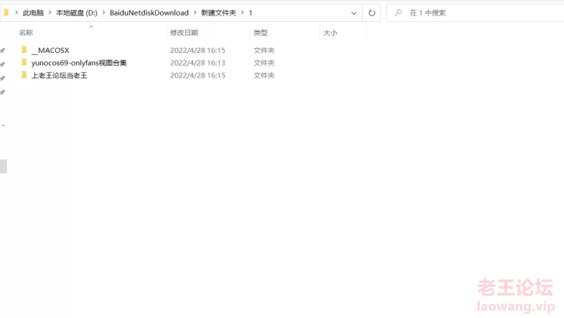Click 文件夹 type in yunocos69 row
Viewport: 564px width, 318px height.
tap(264, 63)
